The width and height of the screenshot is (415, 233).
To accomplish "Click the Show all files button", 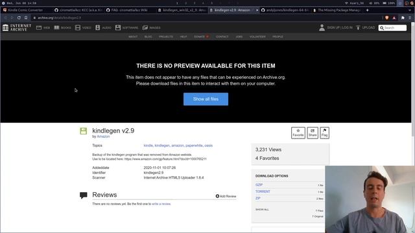I will (x=206, y=99).
